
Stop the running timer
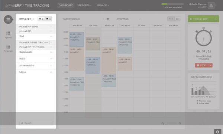pyautogui.click(x=201, y=65)
